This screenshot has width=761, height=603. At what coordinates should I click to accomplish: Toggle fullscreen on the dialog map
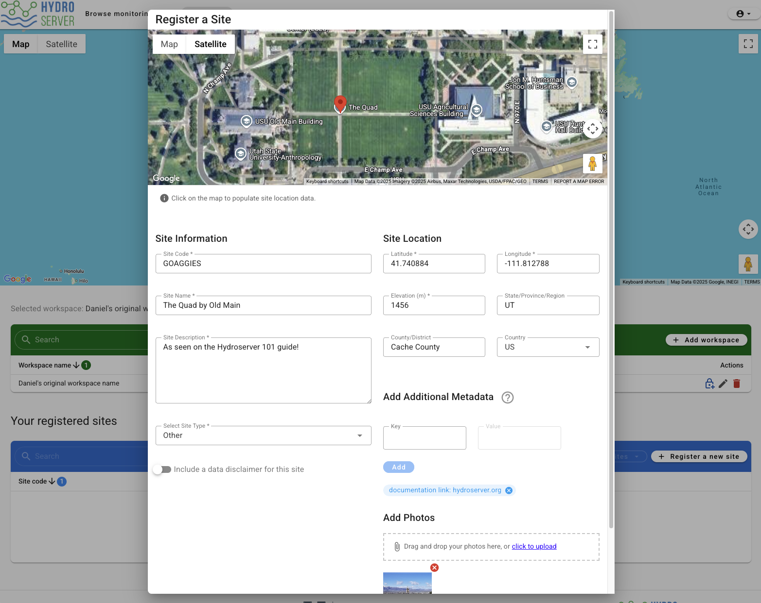tap(592, 44)
